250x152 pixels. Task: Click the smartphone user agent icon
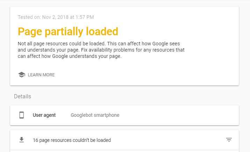22,115
